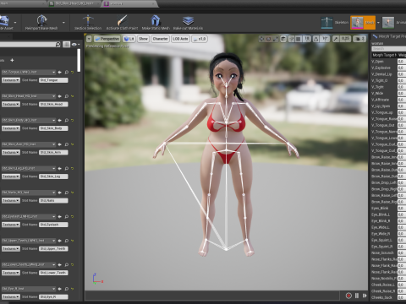Image resolution: width=406 pixels, height=304 pixels.
Task: Open the Show viewport menu
Action: (x=143, y=39)
